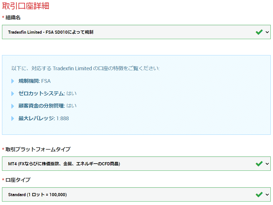Click the blue arrow bullet beside 最大レバレッジ
Viewport: 273px width, 205px height.
[13, 118]
